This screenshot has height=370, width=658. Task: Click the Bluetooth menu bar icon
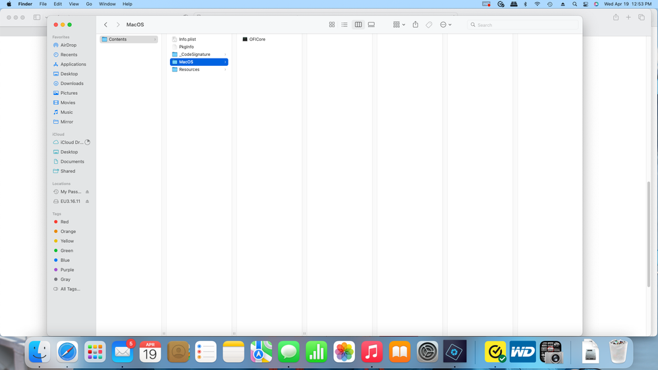[526, 4]
